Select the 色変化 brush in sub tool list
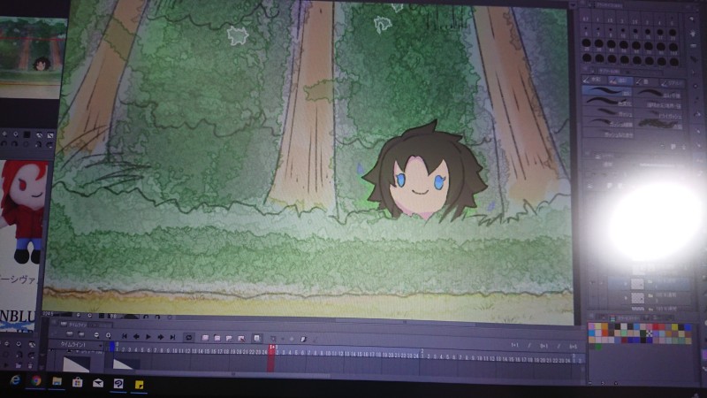 point(606,101)
